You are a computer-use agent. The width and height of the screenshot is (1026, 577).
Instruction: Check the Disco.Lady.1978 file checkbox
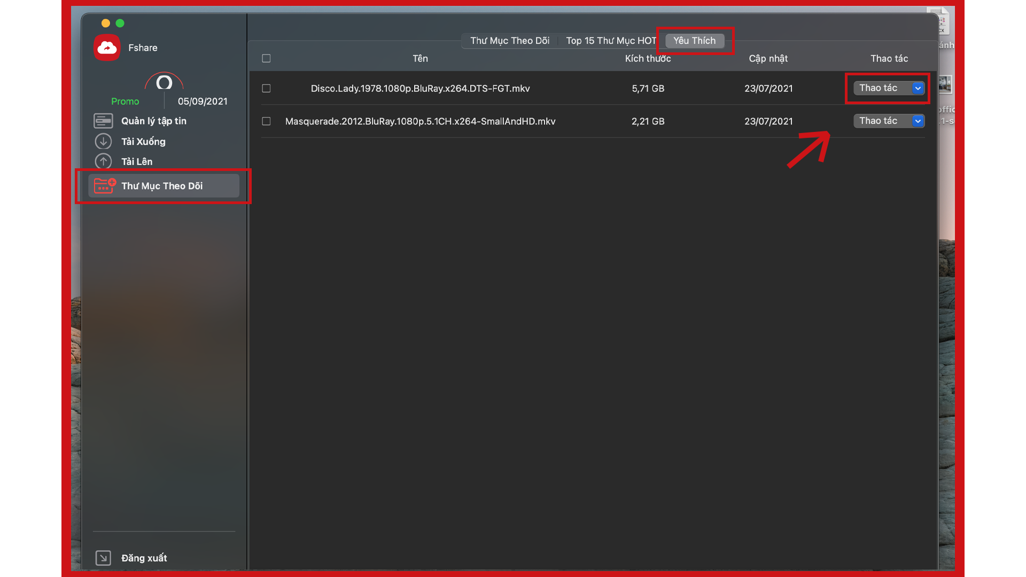click(x=266, y=88)
